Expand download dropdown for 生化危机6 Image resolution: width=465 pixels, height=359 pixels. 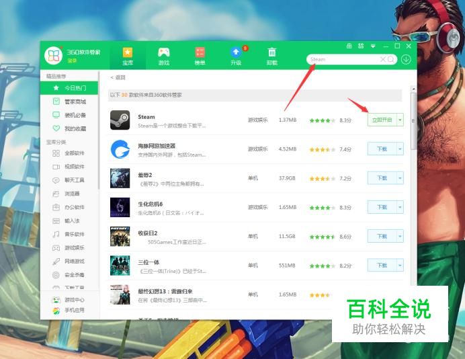point(400,207)
